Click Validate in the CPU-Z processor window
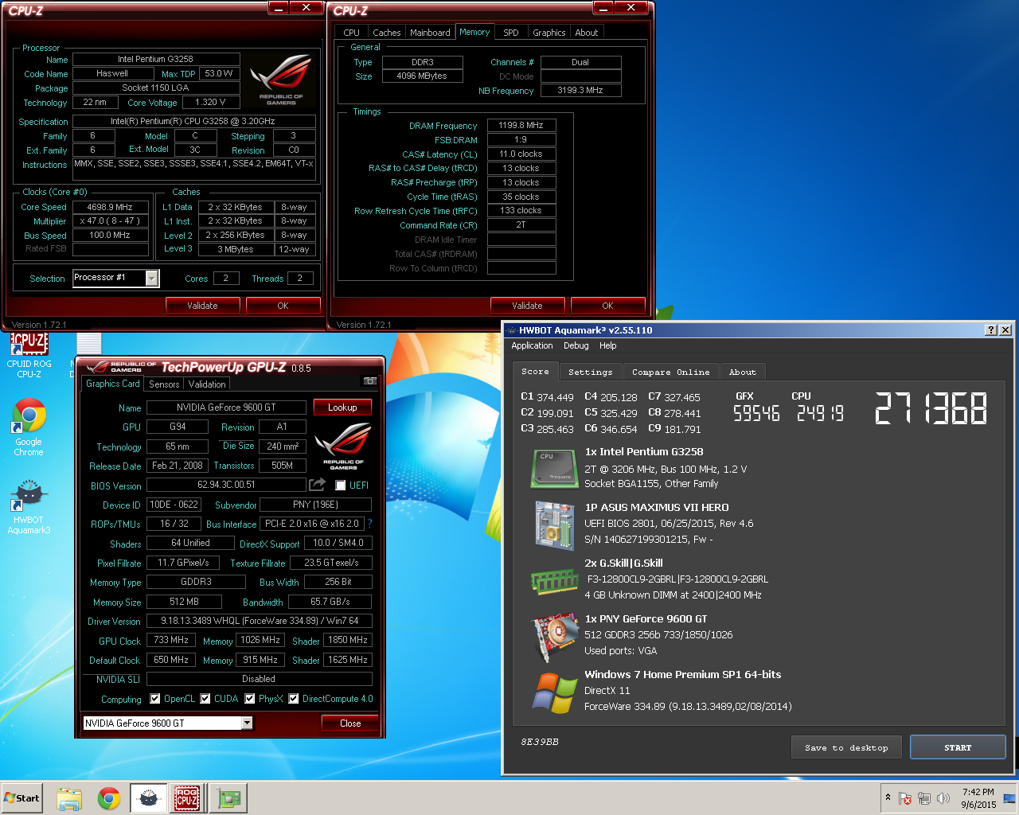 (x=202, y=306)
